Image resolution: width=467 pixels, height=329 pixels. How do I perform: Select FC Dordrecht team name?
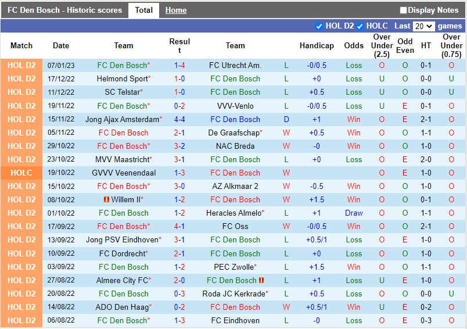point(123,253)
